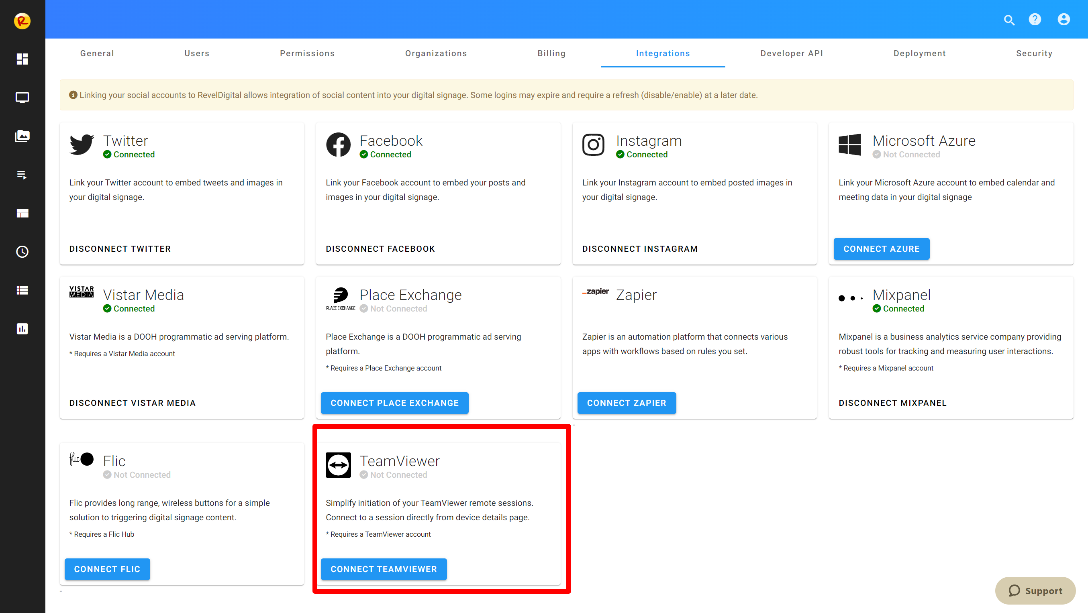The image size is (1088, 613).
Task: Click the Facebook Connected status text
Action: (x=390, y=155)
